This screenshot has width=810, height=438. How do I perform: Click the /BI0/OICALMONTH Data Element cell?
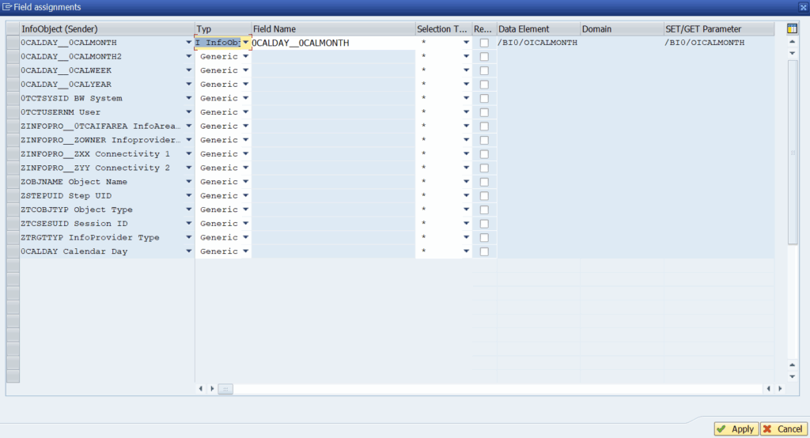click(x=538, y=43)
